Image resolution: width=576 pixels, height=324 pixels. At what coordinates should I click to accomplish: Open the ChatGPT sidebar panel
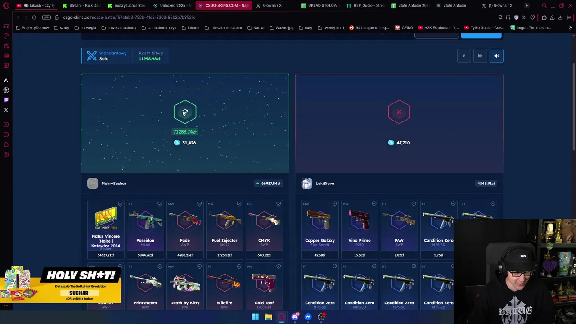(6, 90)
